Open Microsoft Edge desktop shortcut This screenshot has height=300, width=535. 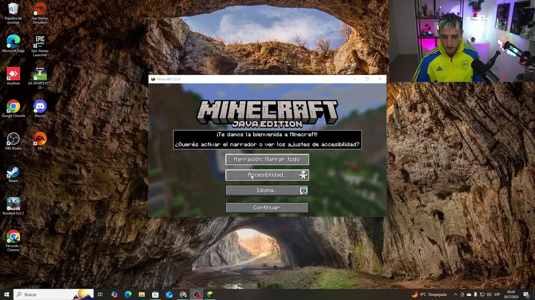pos(13,44)
